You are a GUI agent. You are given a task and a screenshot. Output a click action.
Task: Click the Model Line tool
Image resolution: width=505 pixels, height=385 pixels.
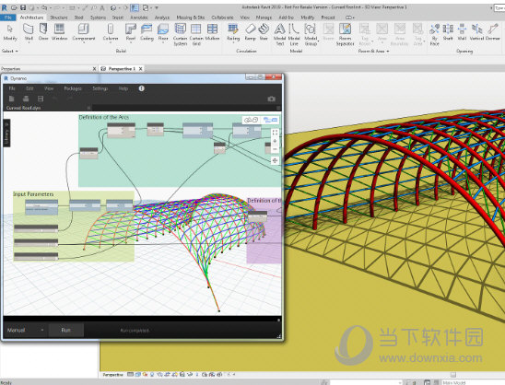(294, 34)
